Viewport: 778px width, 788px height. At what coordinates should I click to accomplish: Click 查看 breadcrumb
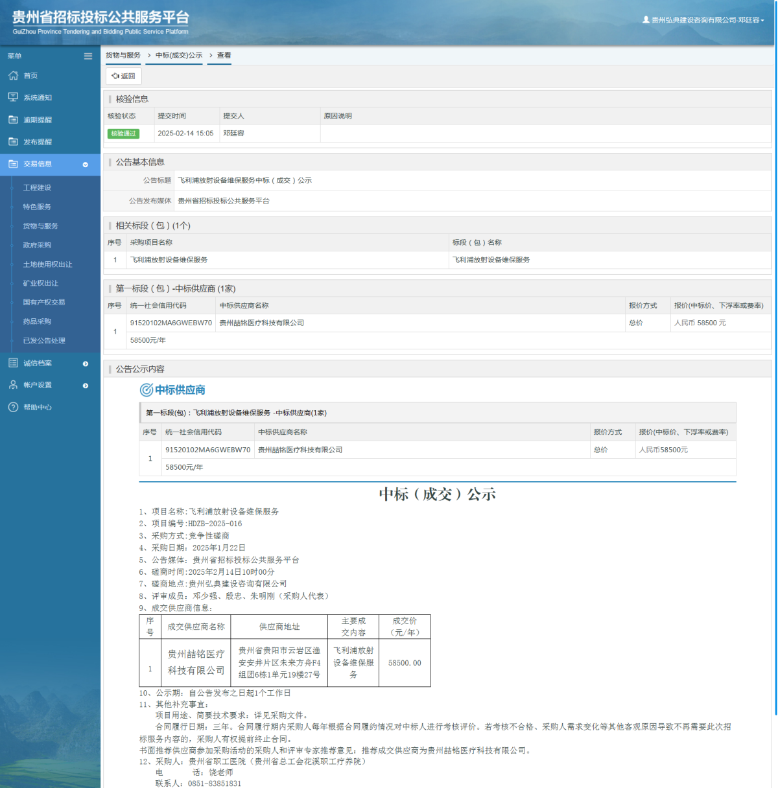pos(224,55)
